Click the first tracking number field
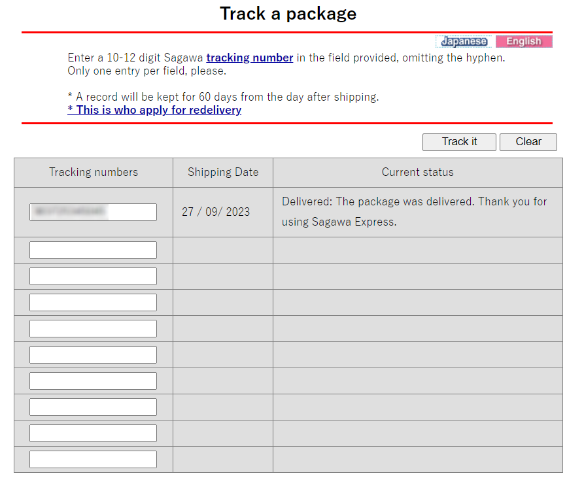This screenshot has width=584, height=480. coord(93,212)
